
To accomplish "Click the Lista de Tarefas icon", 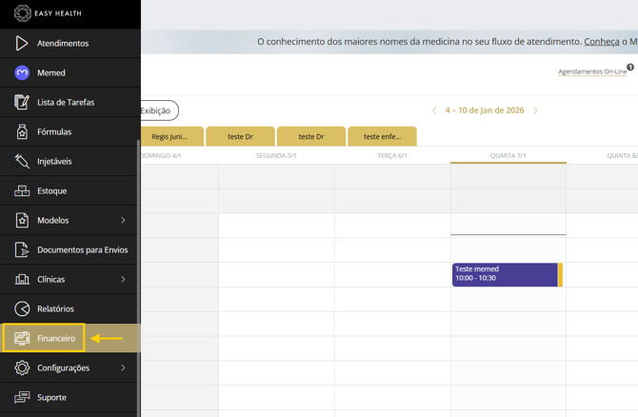I will point(22,102).
